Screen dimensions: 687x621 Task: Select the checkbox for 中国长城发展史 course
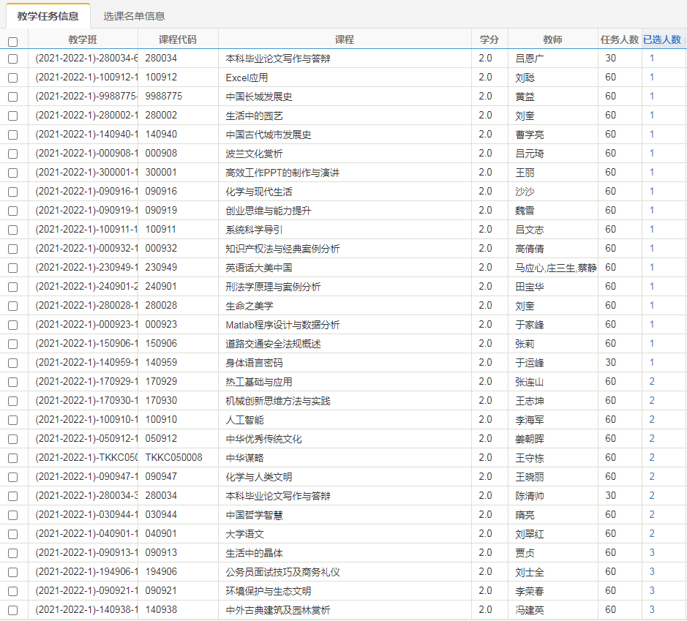(x=12, y=97)
